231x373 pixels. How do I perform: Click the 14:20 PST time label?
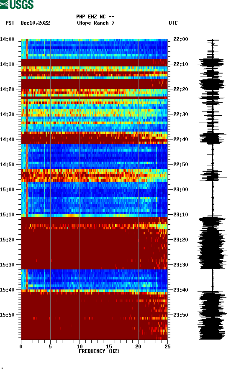click(7, 89)
